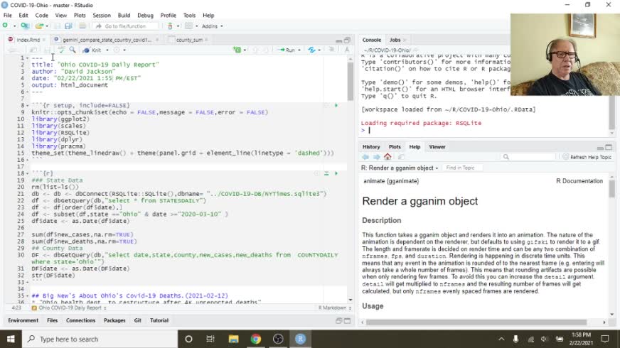The height and width of the screenshot is (348, 620).
Task: Click the Save All icon
Action: click(68, 26)
